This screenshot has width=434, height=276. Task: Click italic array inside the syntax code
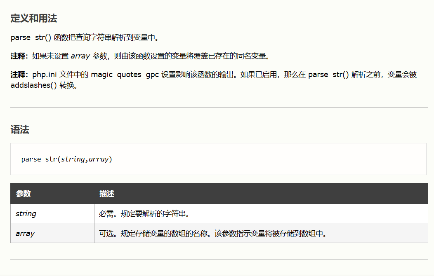(x=98, y=159)
